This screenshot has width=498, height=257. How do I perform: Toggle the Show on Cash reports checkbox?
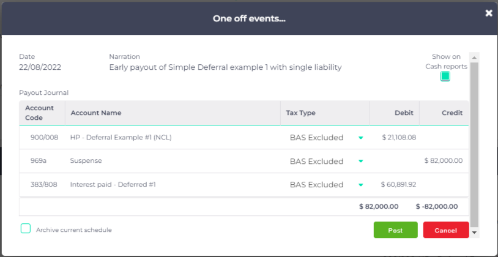tap(445, 76)
